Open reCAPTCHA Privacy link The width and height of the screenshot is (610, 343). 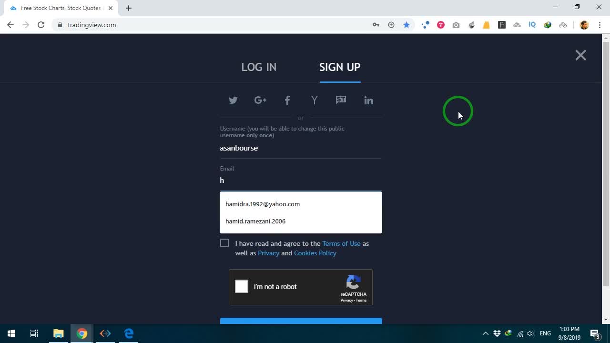click(x=346, y=300)
